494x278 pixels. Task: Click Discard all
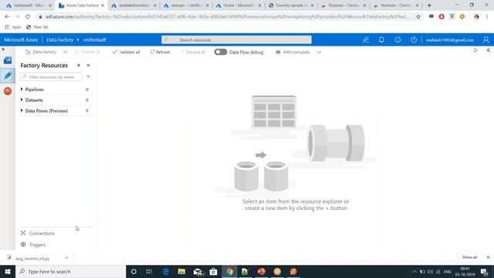click(x=193, y=52)
